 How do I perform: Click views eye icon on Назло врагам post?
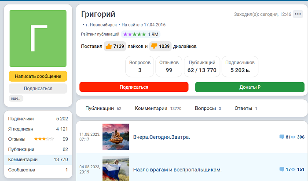coord(293,170)
